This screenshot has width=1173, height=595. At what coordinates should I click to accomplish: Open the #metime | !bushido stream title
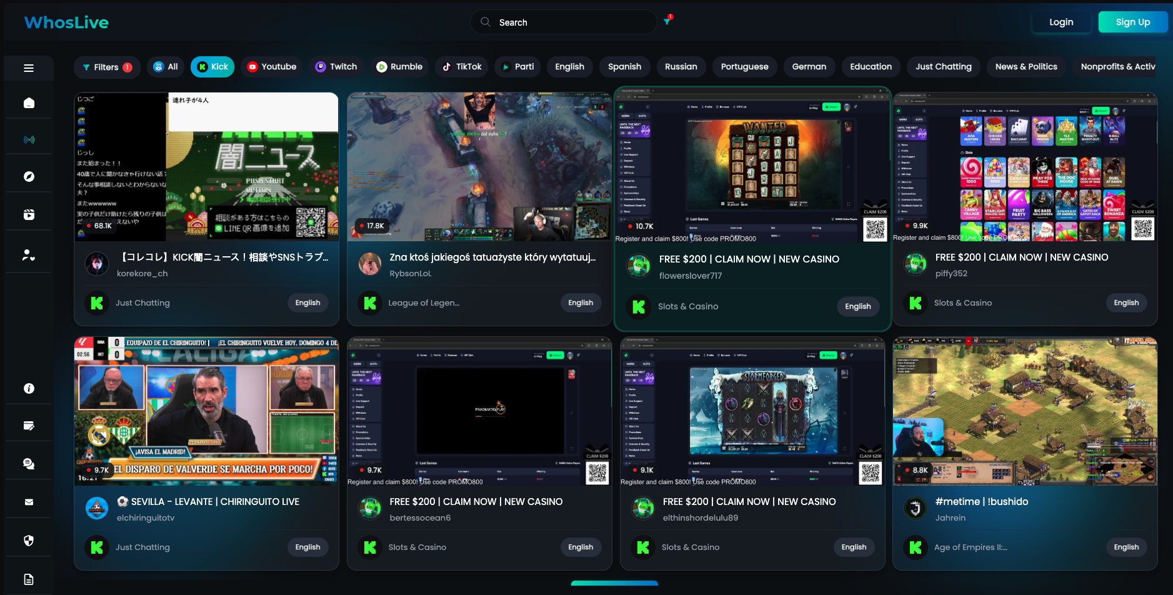point(982,502)
